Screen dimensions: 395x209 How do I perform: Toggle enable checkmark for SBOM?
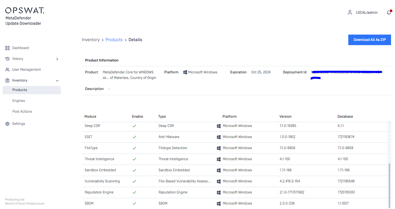coord(134,203)
